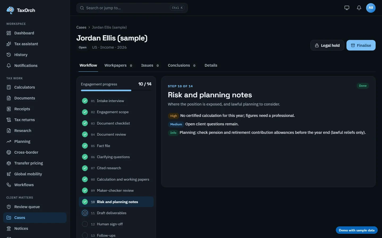Open the Conclusions tab
382x238 pixels.
pos(182,65)
